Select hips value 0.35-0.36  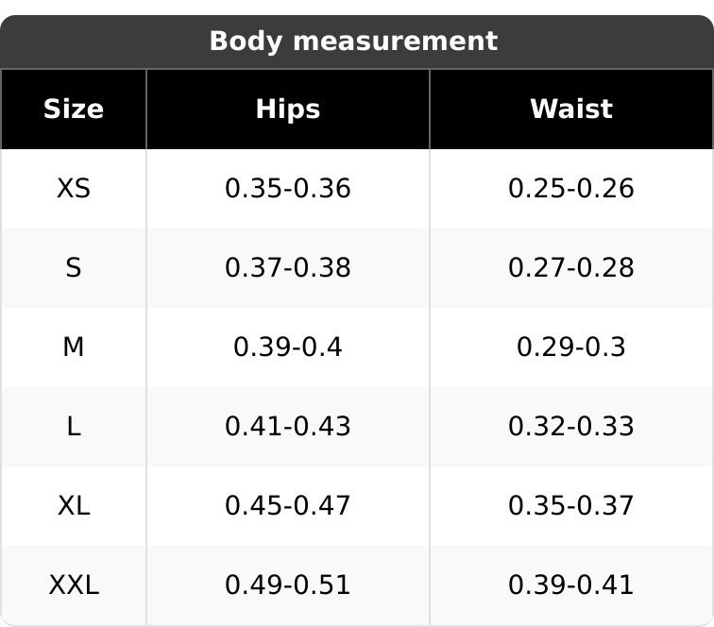288,189
